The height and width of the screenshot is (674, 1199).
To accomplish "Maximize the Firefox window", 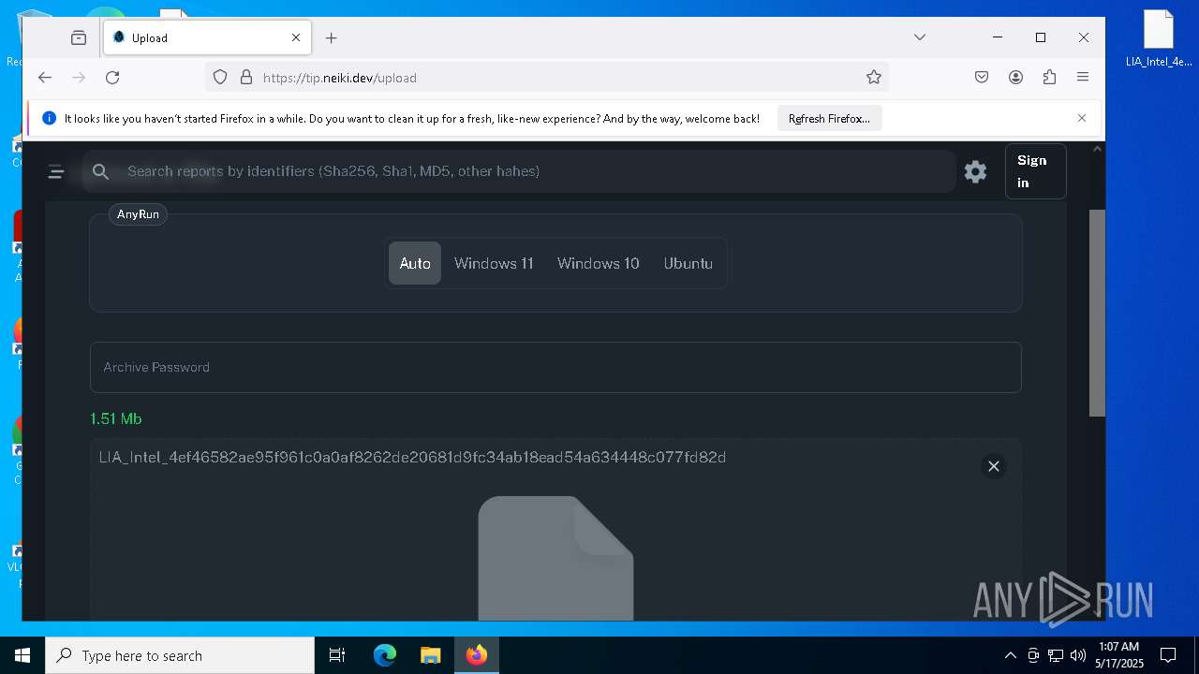I will point(1041,37).
